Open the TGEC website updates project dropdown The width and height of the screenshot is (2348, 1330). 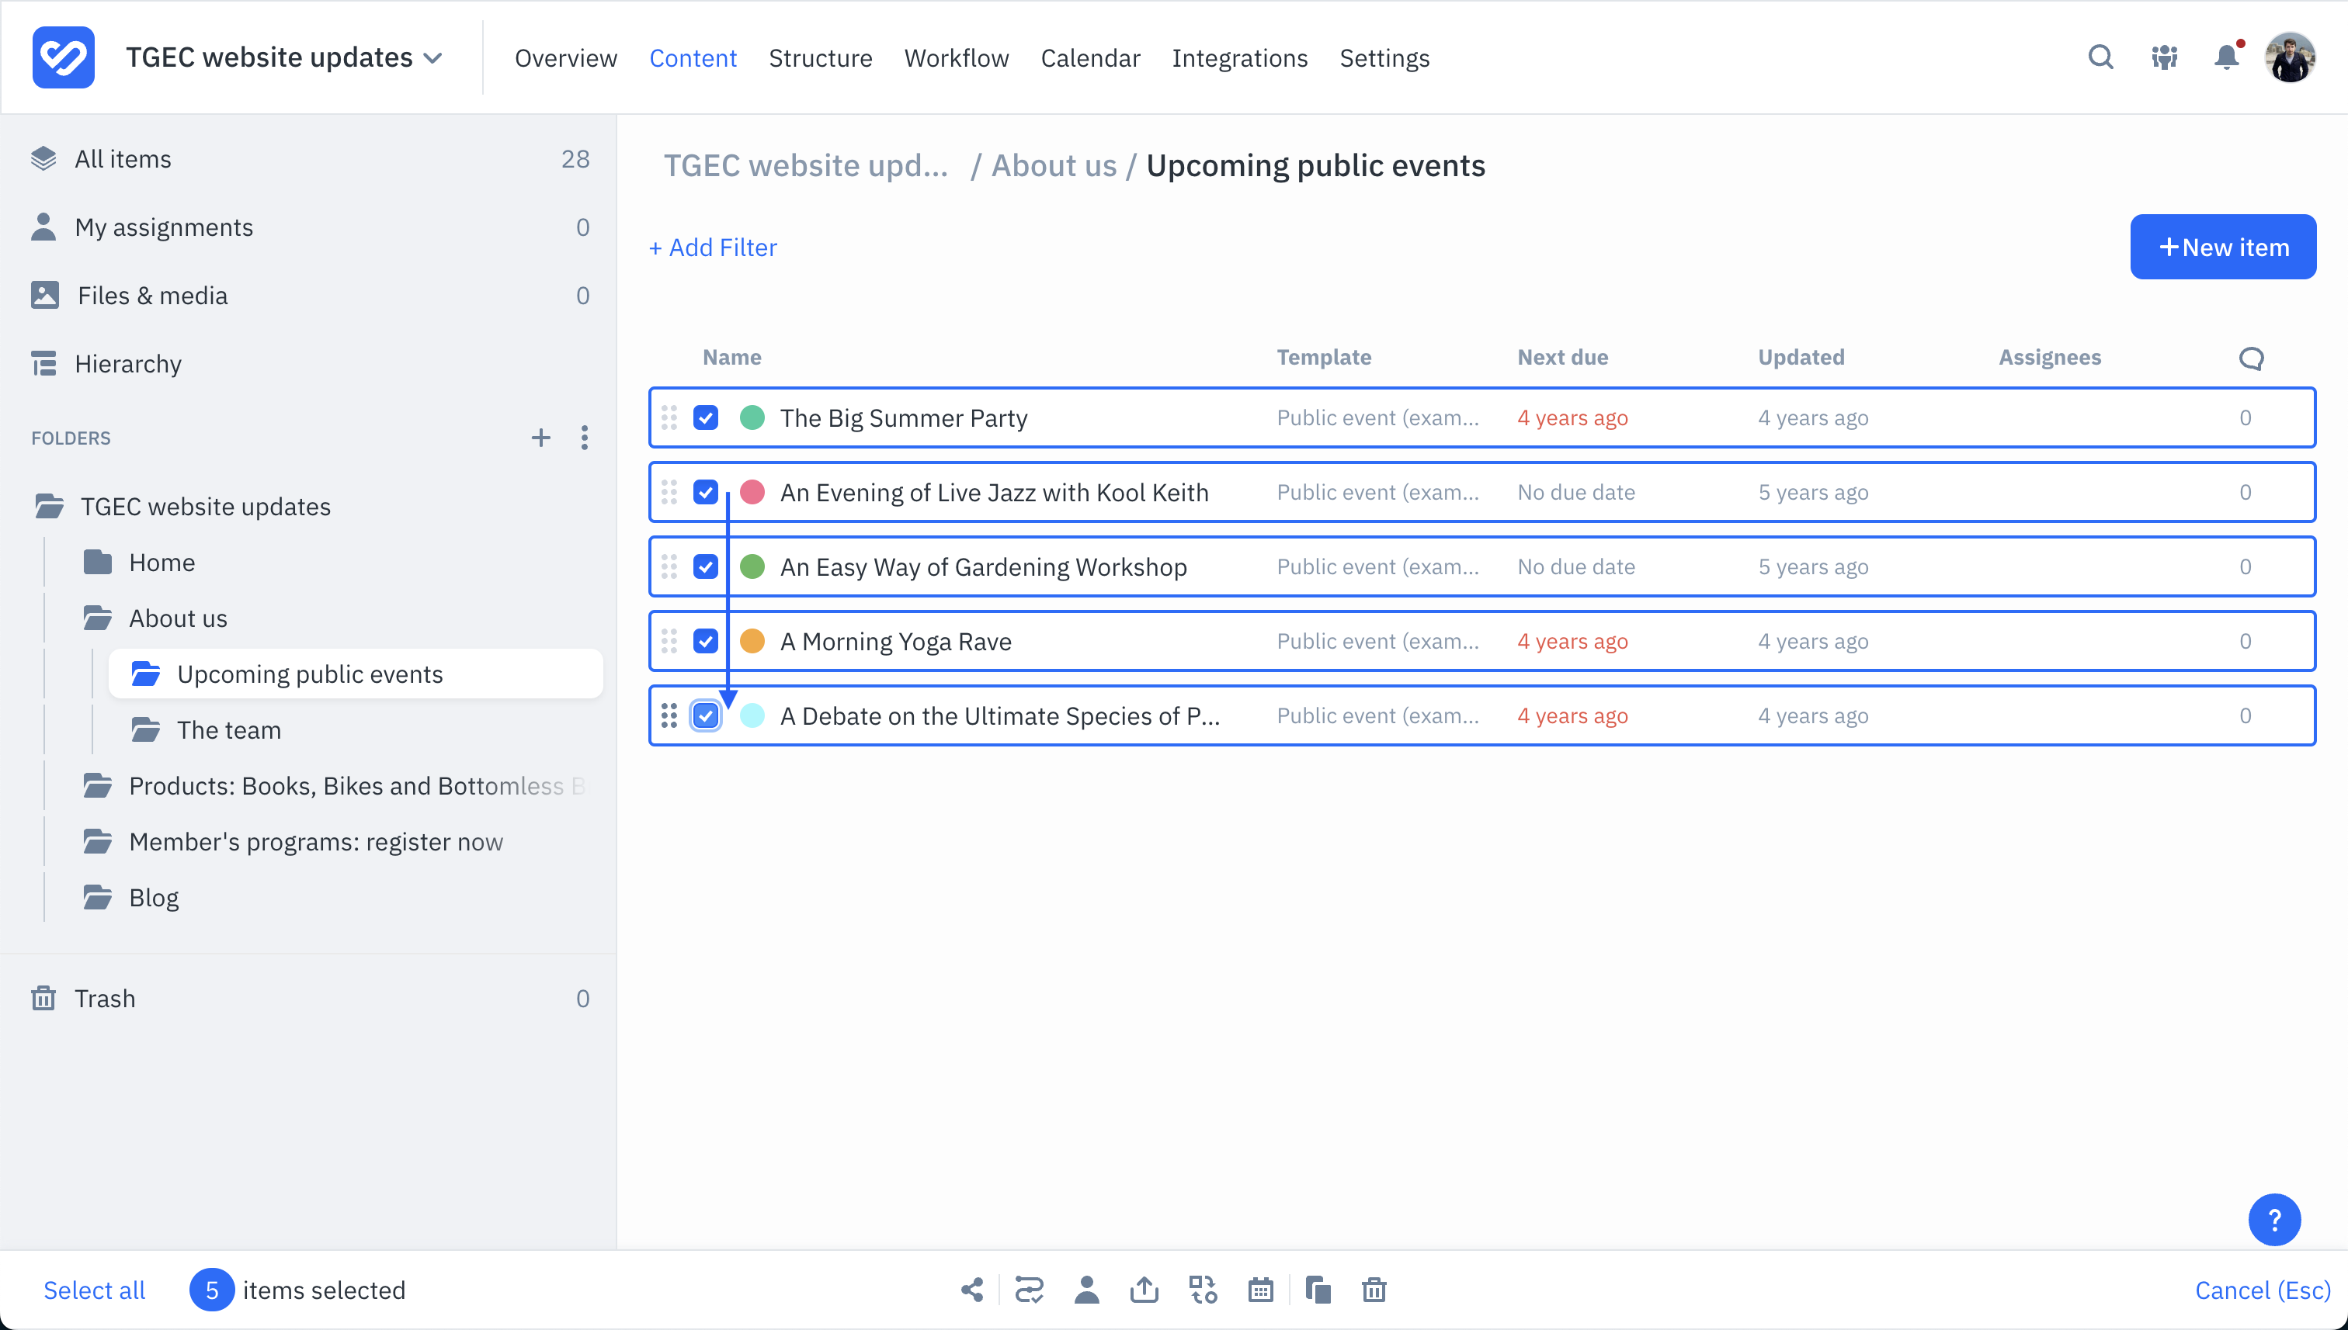(284, 57)
